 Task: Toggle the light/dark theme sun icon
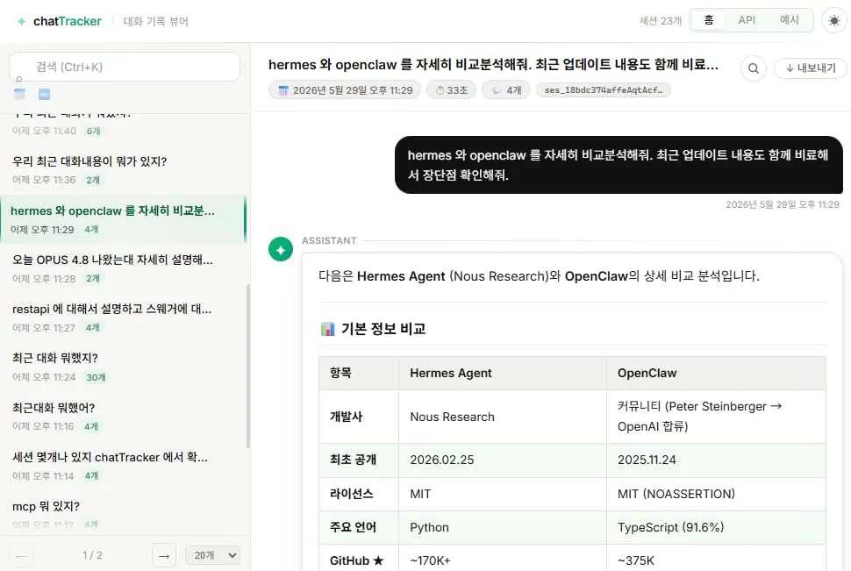pyautogui.click(x=834, y=21)
